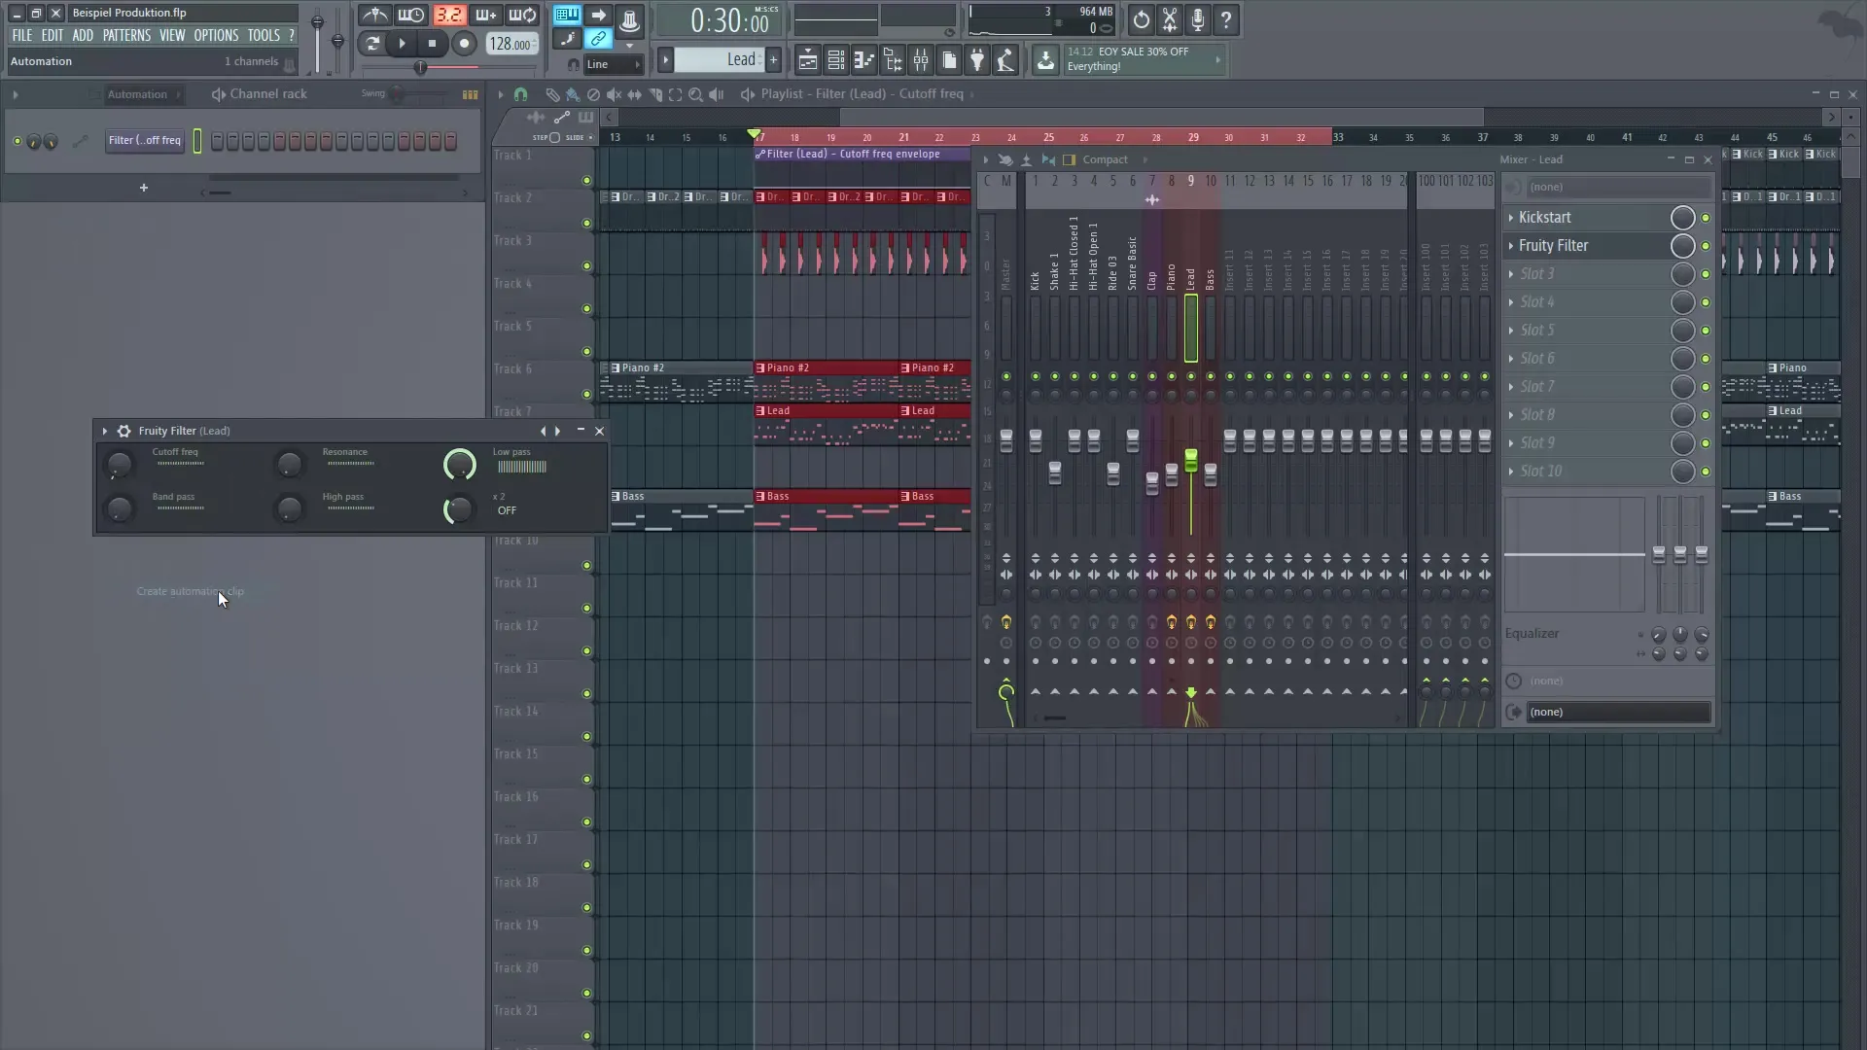Image resolution: width=1867 pixels, height=1050 pixels.
Task: Disable the Kickstart mixer slot LED
Action: point(1706,218)
